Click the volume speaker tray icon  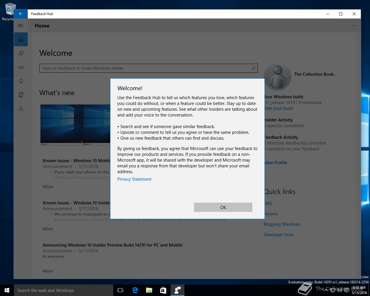pos(340,290)
